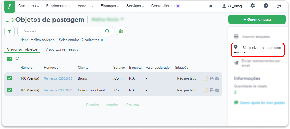Open the settings gear

(x=253, y=6)
